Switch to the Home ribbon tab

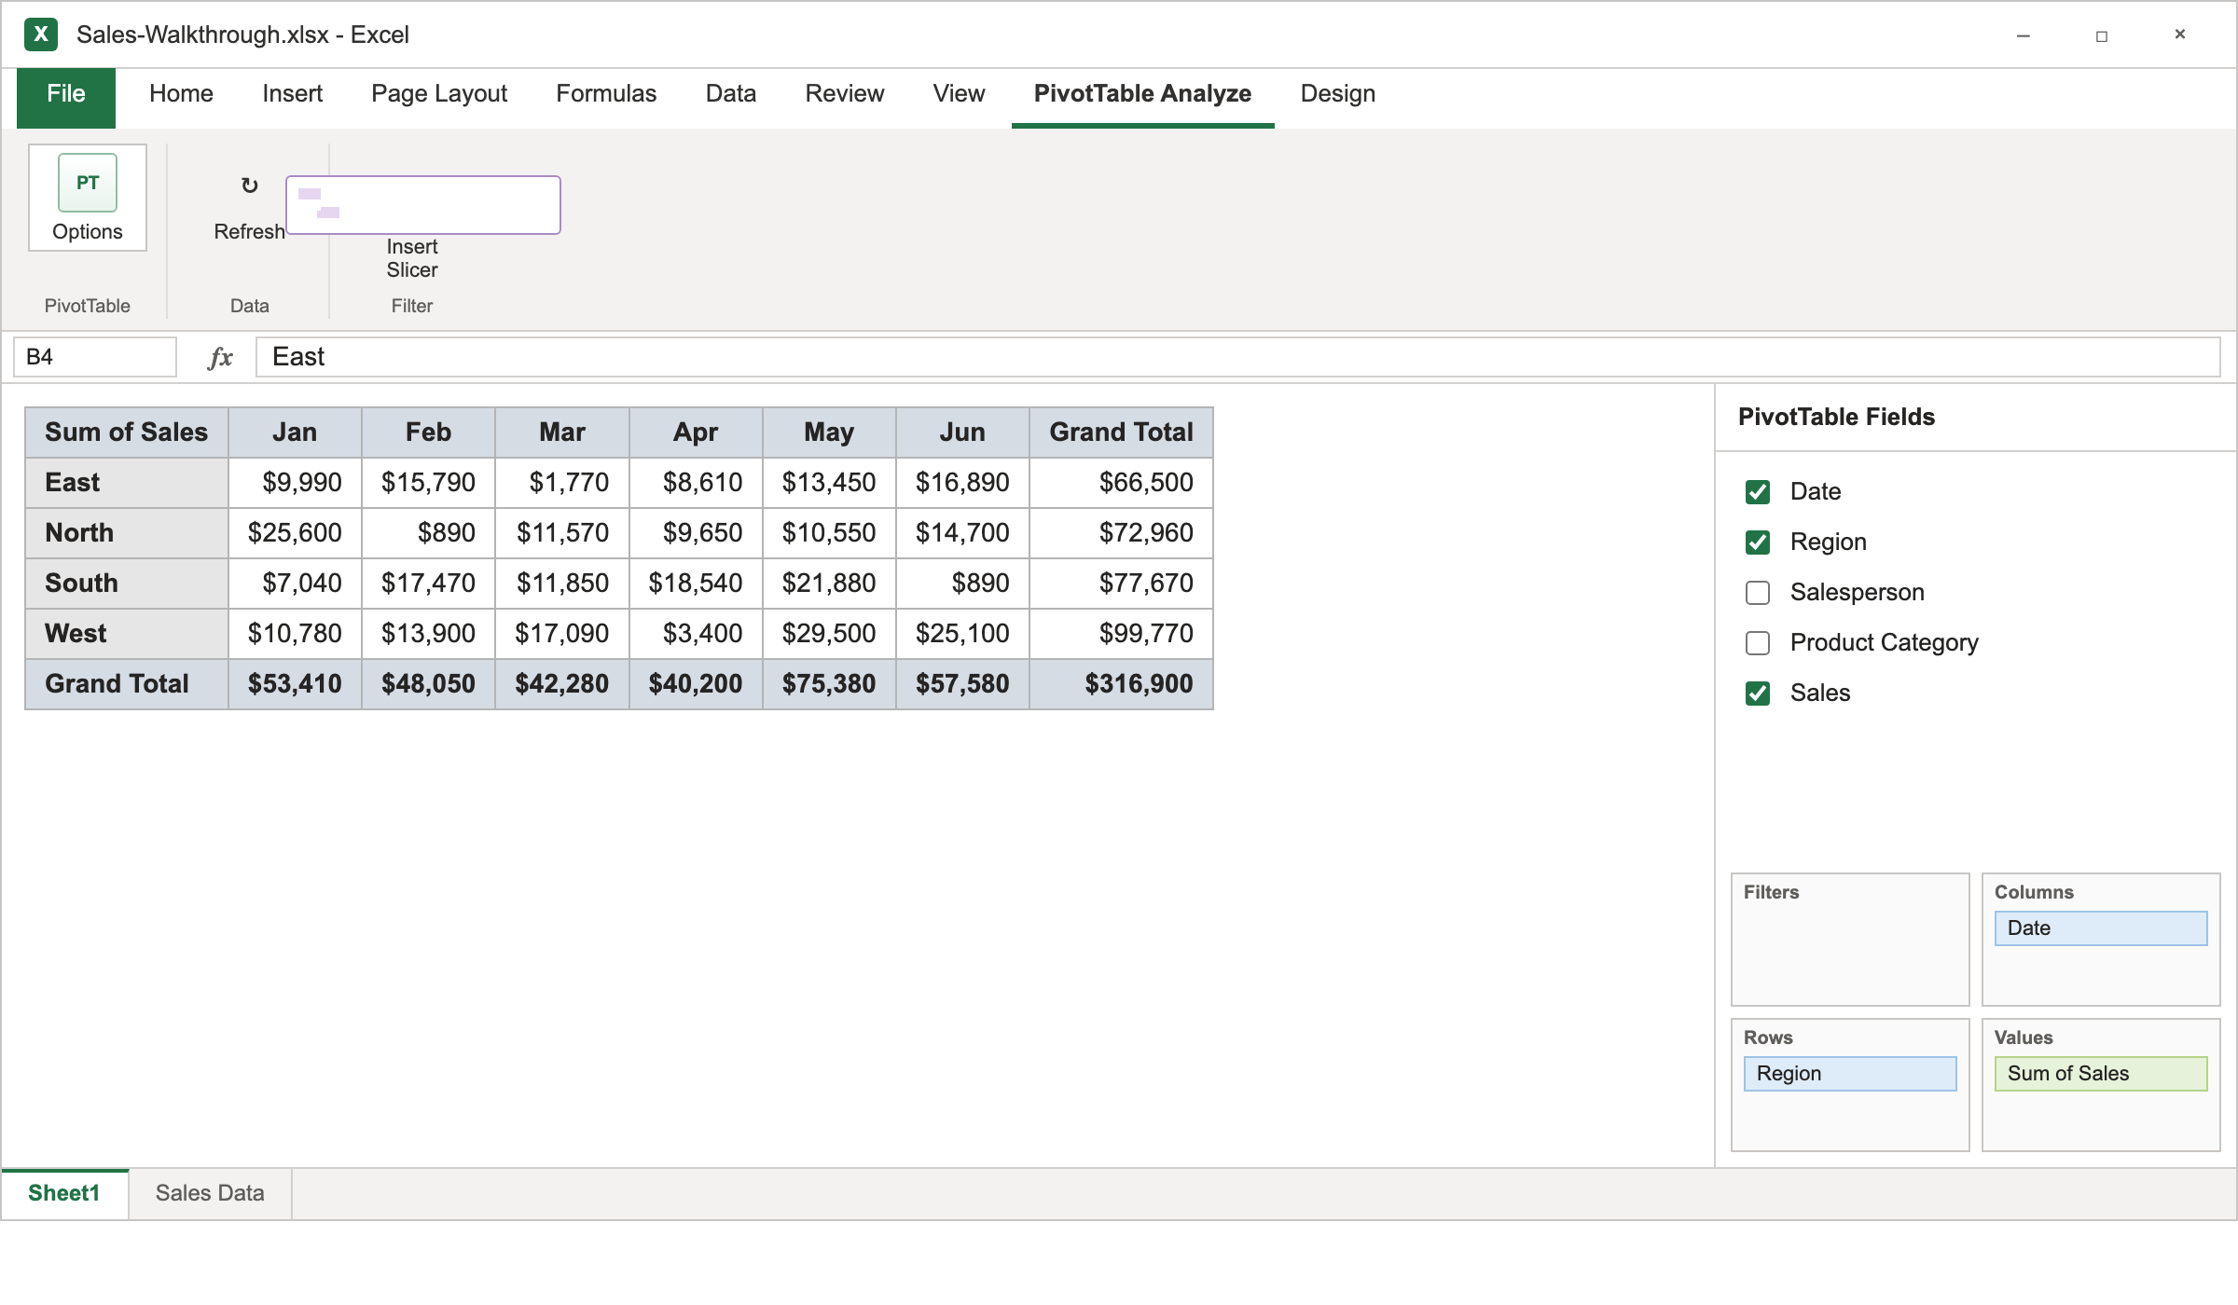tap(181, 94)
